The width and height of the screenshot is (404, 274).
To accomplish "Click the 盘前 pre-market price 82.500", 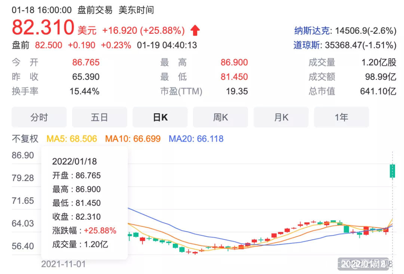I will tap(49, 45).
